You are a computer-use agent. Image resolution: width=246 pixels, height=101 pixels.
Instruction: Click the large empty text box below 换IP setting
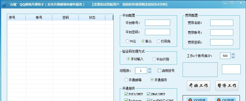click(200, 70)
